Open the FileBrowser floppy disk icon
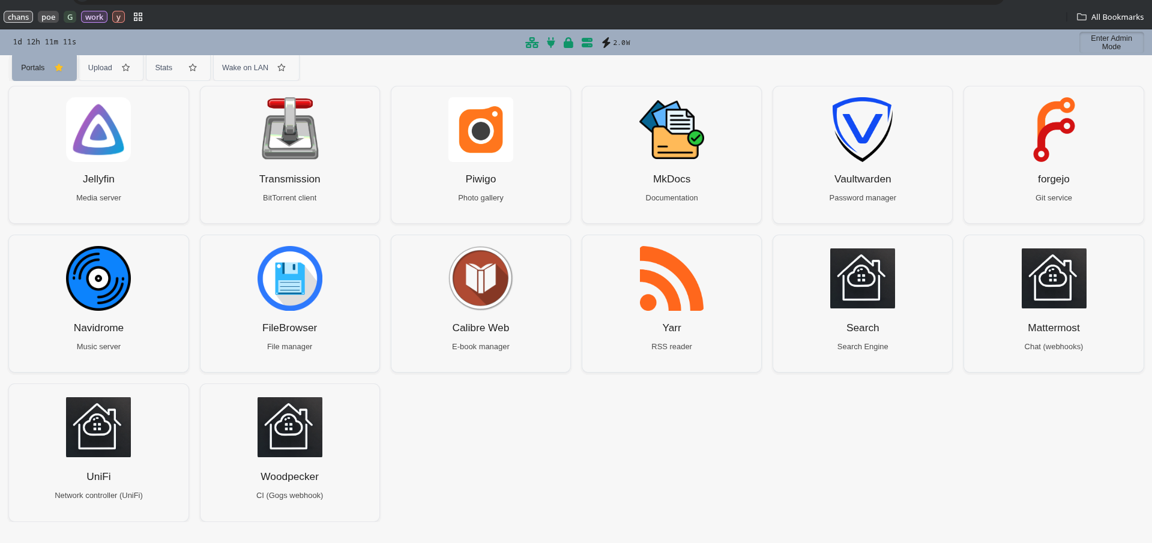1152x543 pixels. (x=290, y=278)
